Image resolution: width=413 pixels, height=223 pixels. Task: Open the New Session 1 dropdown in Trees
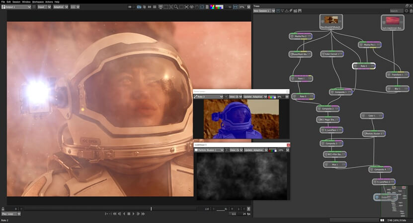click(x=264, y=11)
